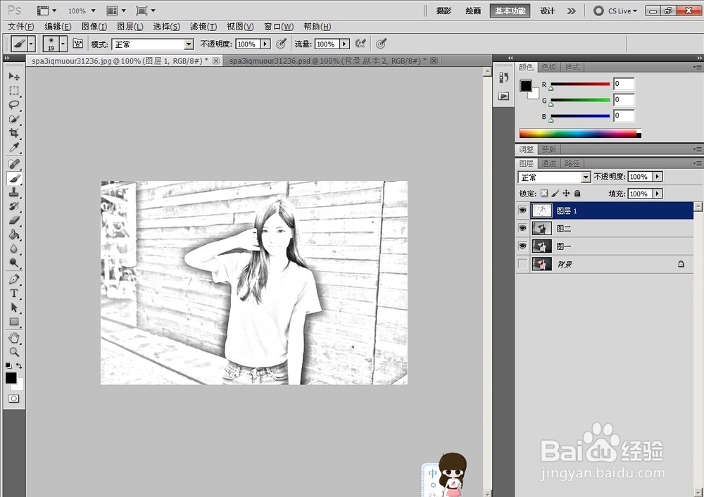Hide layer 图层 1 visibility eye
The width and height of the screenshot is (704, 497).
point(522,210)
